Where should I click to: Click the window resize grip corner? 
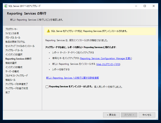[157, 119]
